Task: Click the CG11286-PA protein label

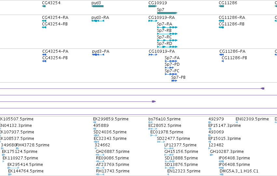Action: [232, 51]
